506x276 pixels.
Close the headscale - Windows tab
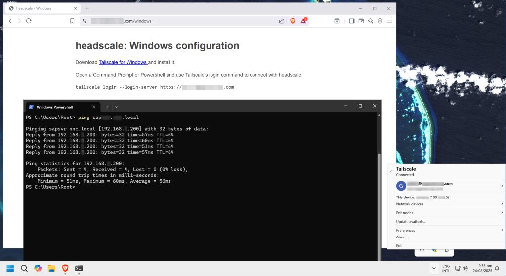75,8
